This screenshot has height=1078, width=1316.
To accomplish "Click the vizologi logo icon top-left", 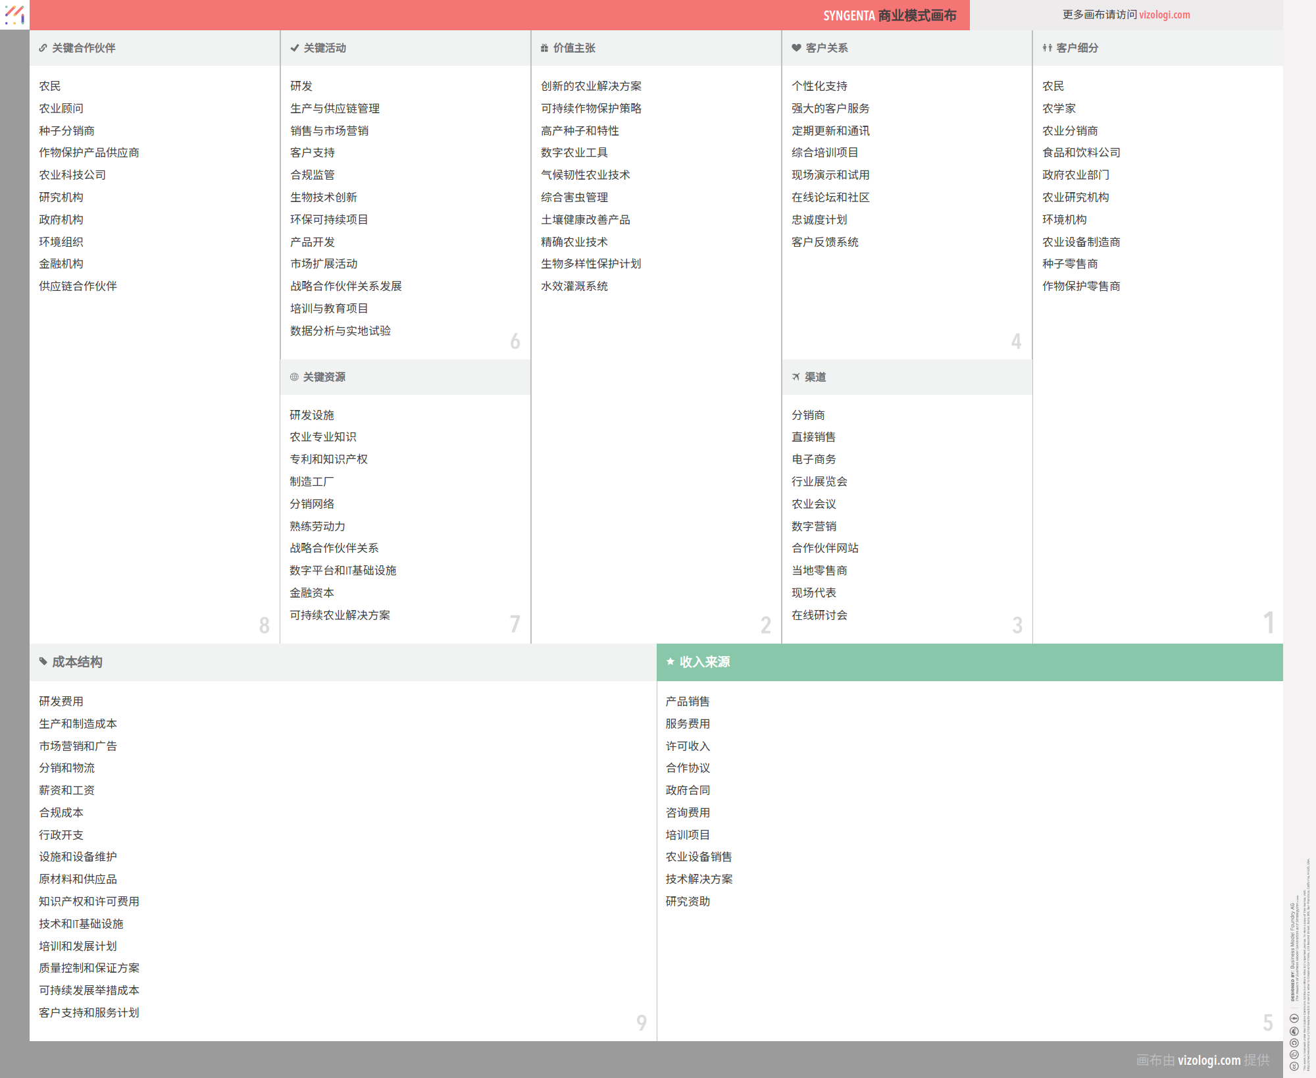I will [14, 14].
